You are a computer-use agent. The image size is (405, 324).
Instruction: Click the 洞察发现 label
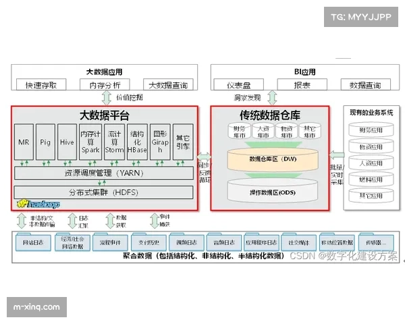[248, 98]
